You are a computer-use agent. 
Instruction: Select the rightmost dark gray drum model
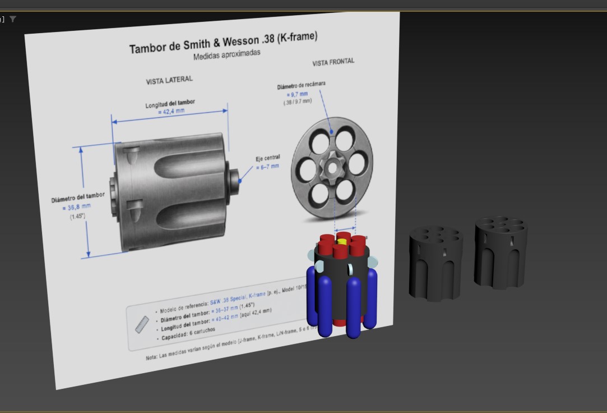coord(500,251)
